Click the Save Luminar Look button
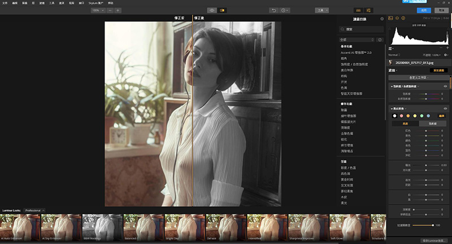452x244 pixels. (x=434, y=241)
